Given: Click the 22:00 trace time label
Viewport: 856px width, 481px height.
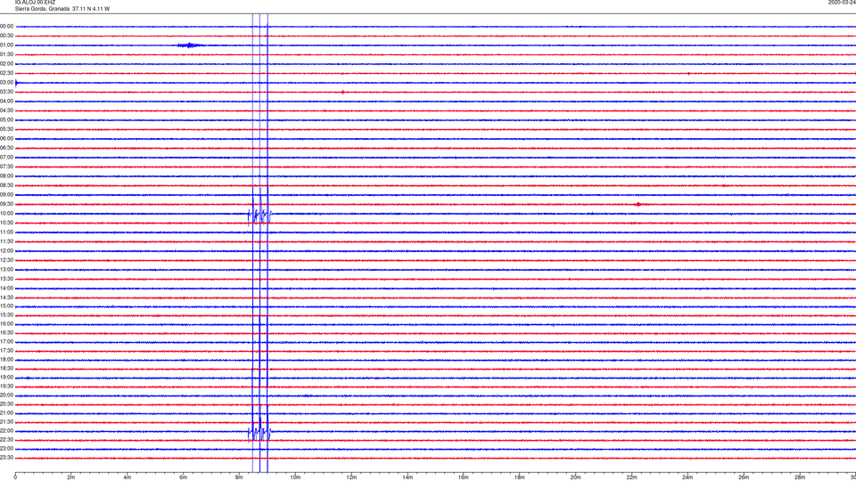Looking at the screenshot, I should coord(6,431).
